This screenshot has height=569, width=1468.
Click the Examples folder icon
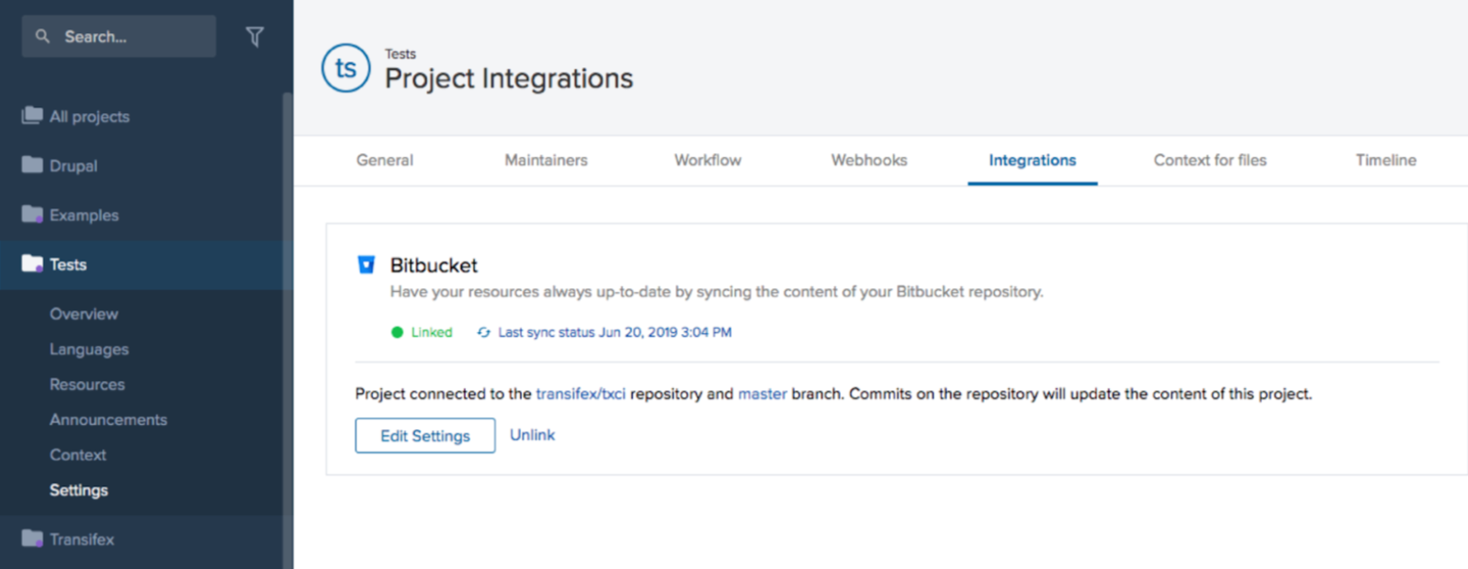[32, 214]
